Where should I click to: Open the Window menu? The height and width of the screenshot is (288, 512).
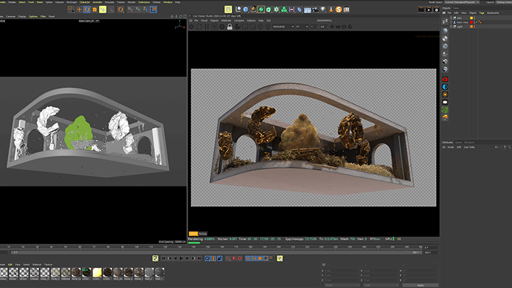tap(168, 2)
